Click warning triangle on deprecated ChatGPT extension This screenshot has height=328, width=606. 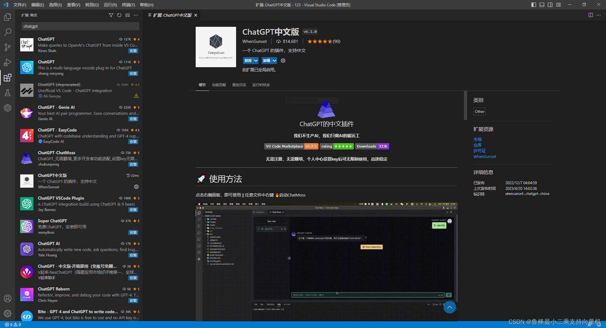point(136,96)
